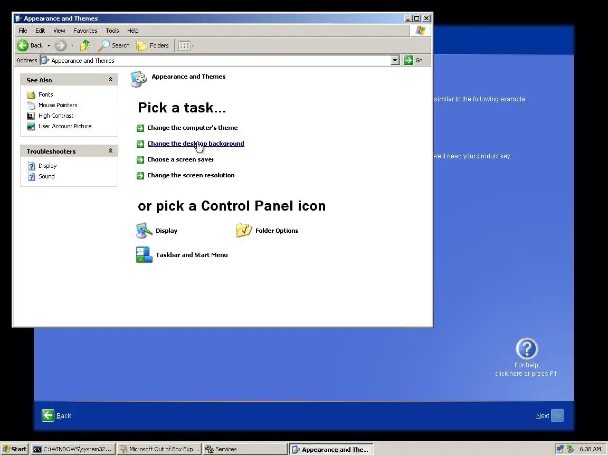The image size is (608, 456).
Task: Click the Fonts link text
Action: pyautogui.click(x=46, y=94)
